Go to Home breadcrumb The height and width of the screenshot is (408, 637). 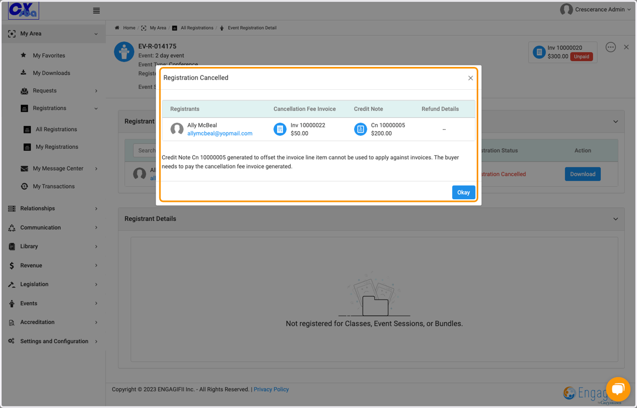pyautogui.click(x=129, y=28)
